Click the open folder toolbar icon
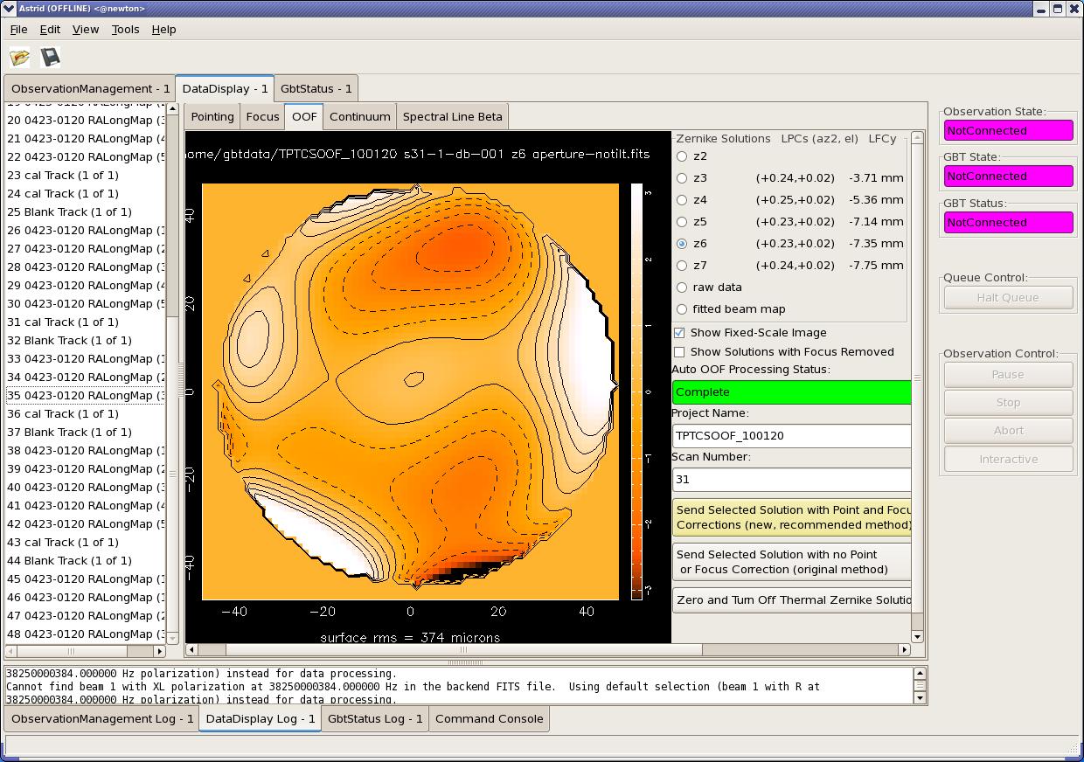The image size is (1084, 762). tap(20, 58)
